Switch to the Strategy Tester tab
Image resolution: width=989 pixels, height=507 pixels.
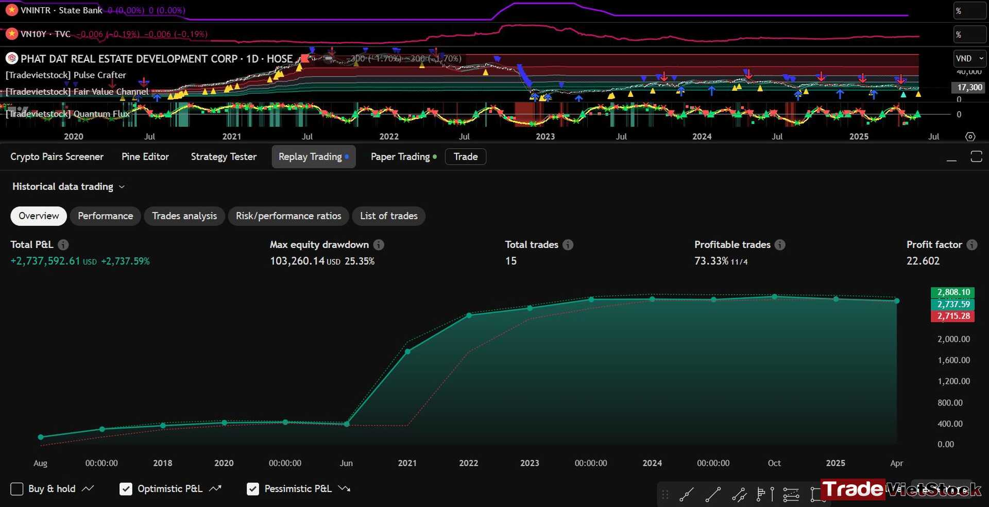pos(224,157)
